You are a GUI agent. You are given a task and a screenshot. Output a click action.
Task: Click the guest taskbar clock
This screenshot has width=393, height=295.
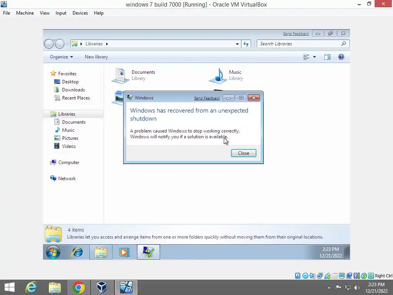(x=330, y=252)
